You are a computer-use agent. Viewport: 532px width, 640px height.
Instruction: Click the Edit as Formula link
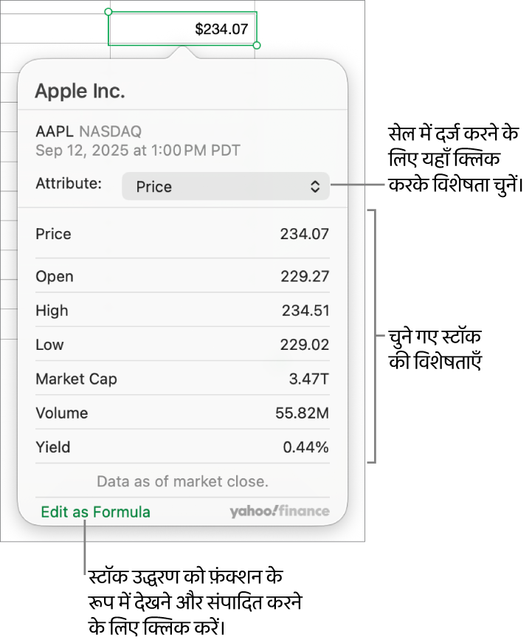95,512
